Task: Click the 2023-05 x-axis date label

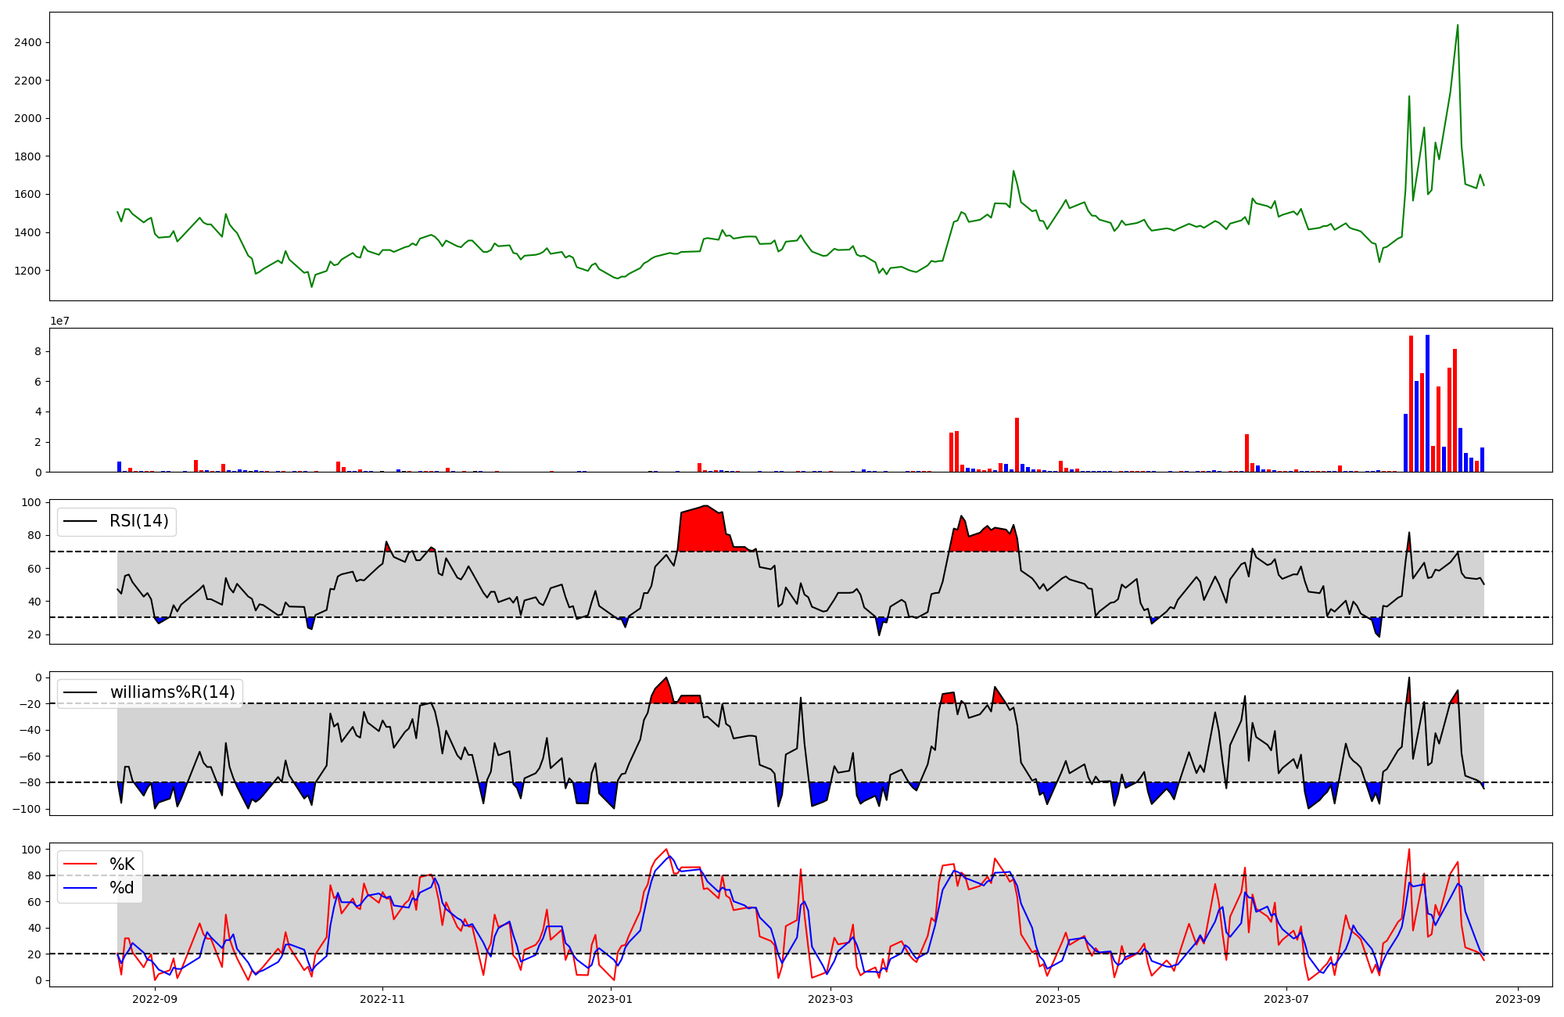Action: 1058,999
